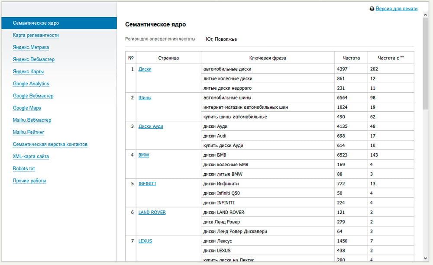Open the Mailru.Рейтинг link
Viewport: 433px width, 265px height.
[x=29, y=132]
